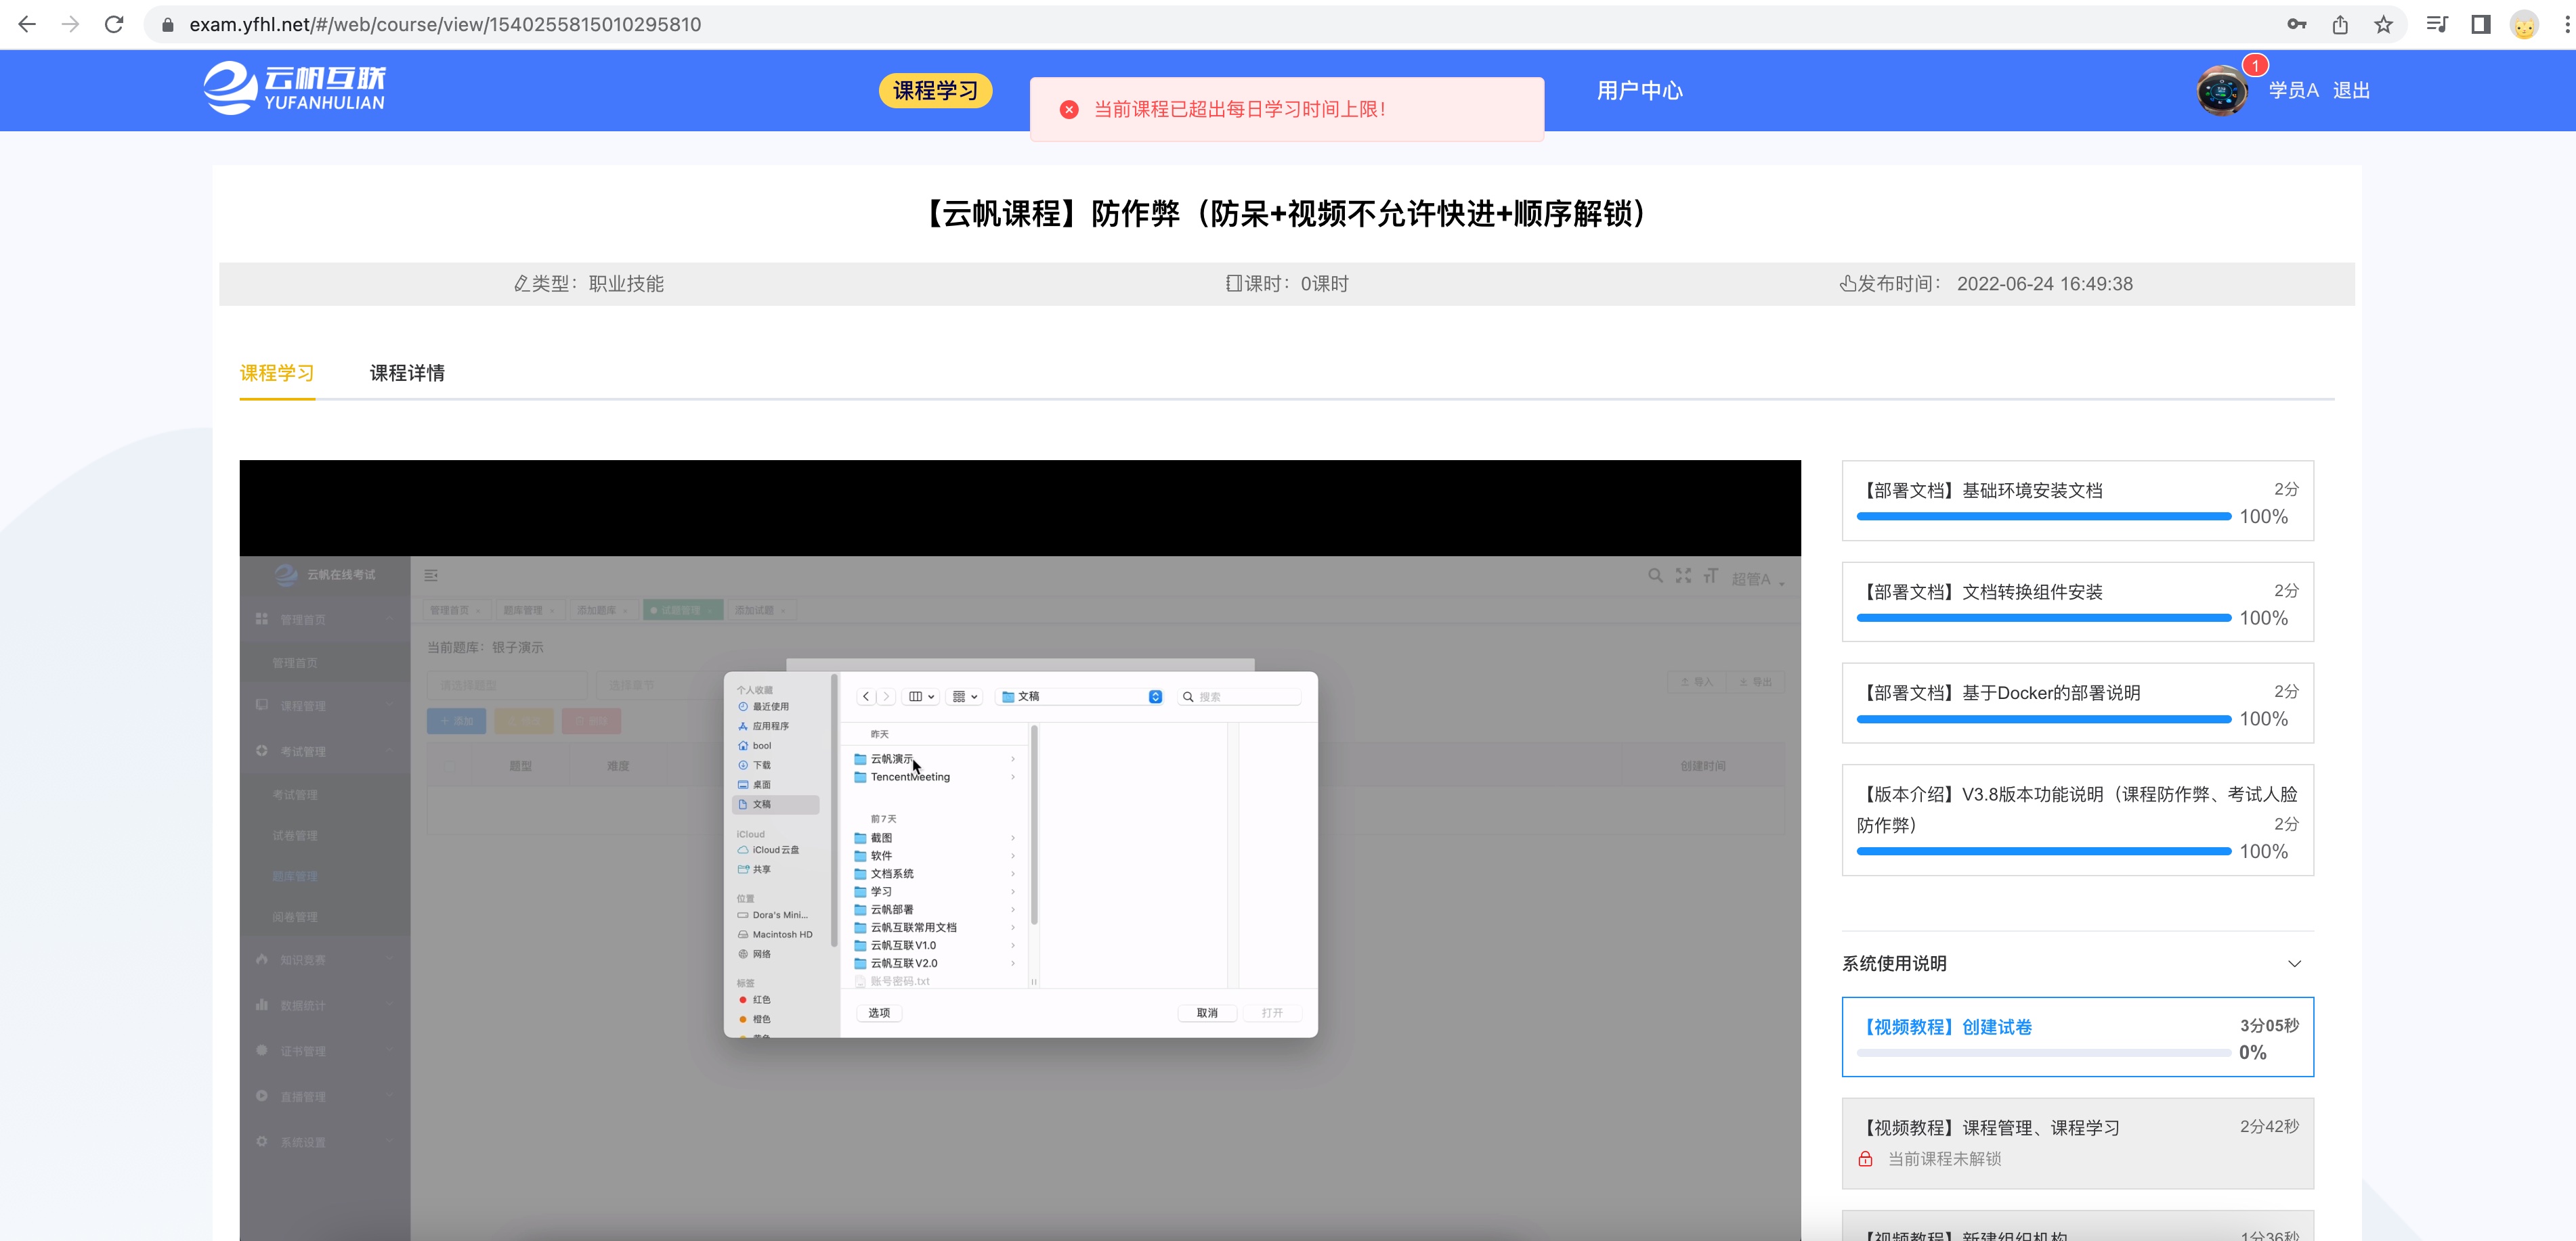Open the grid grouping dropdown in file dialog
This screenshot has height=1241, width=2576.
click(x=965, y=696)
